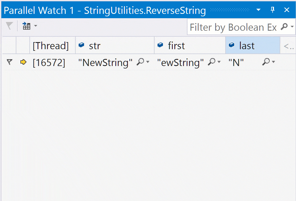The image size is (296, 201).
Task: Open the visualizer magnifier for "NewString"
Action: (x=140, y=62)
